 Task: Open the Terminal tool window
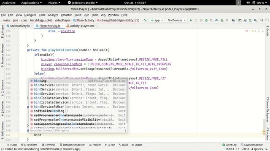tap(48, 145)
